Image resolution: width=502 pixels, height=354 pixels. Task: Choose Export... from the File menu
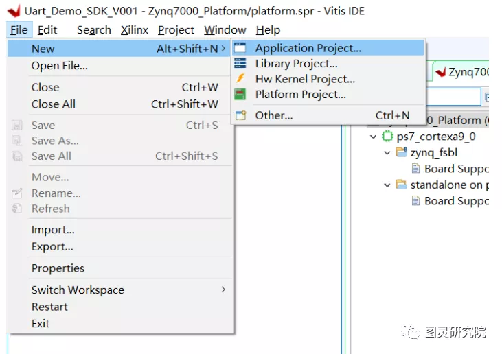pyautogui.click(x=119, y=246)
